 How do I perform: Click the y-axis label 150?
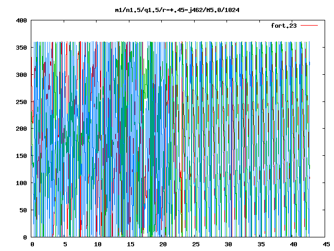[21, 156]
